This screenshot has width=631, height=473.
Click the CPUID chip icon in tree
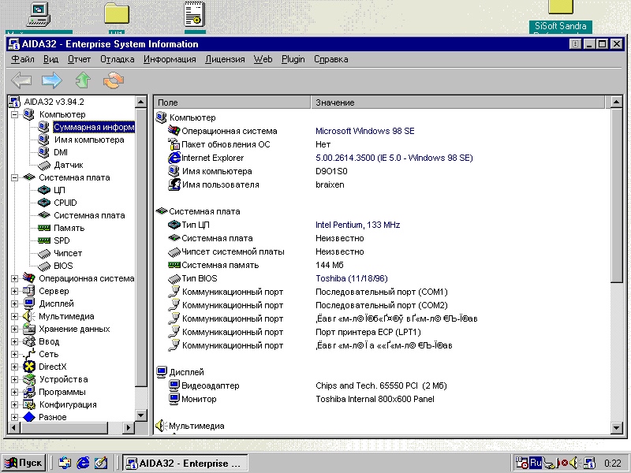point(44,203)
